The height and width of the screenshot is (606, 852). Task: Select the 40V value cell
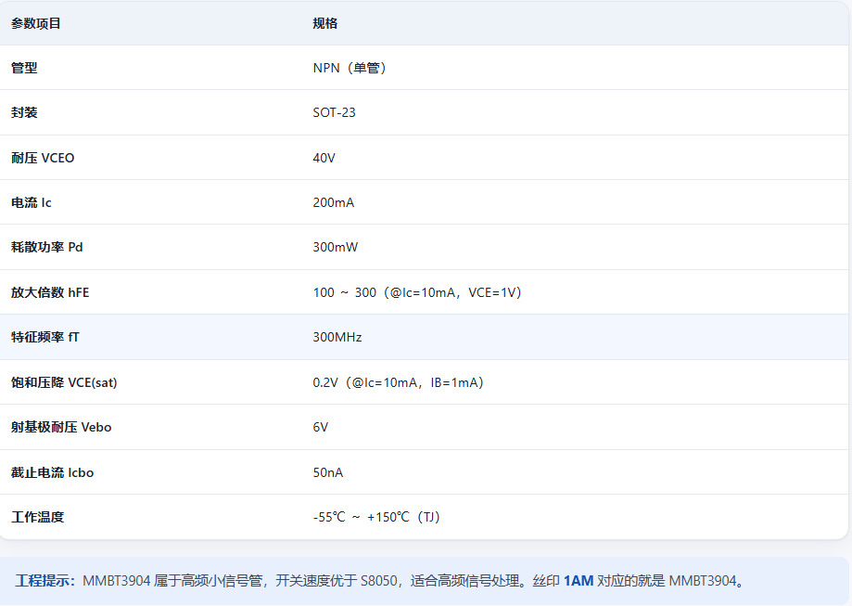tap(324, 158)
